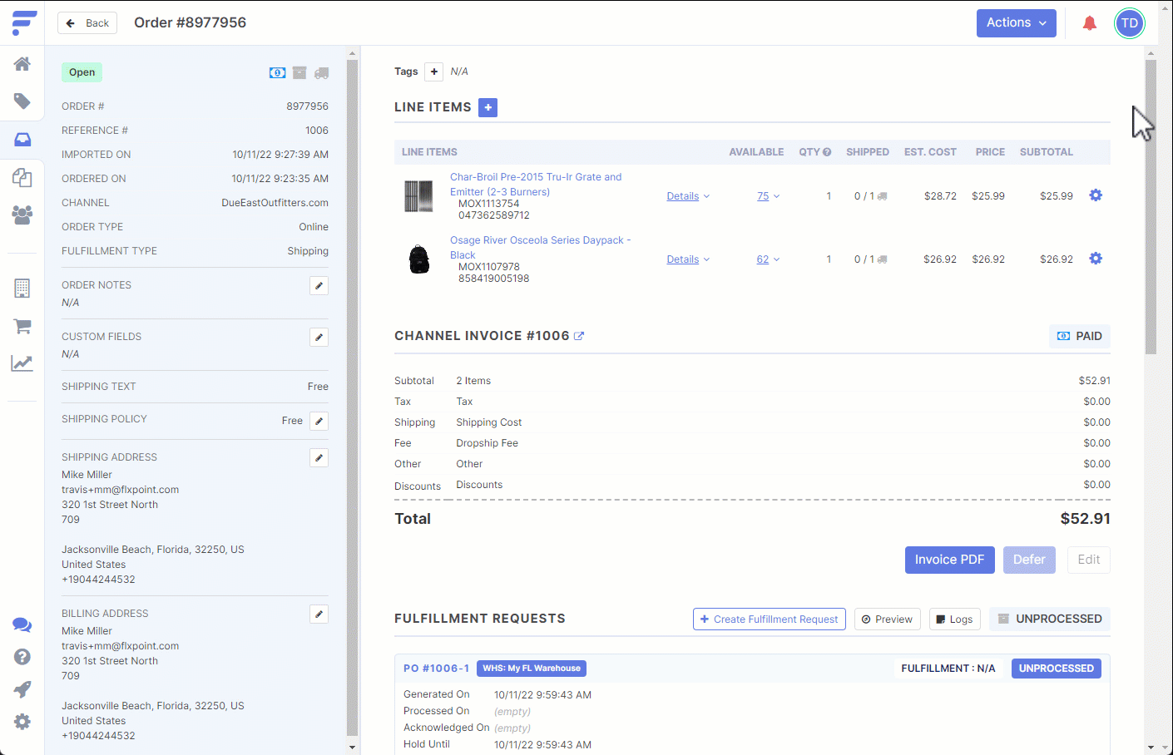Image resolution: width=1173 pixels, height=755 pixels.
Task: Open the Home icon in sidebar
Action: pyautogui.click(x=22, y=64)
